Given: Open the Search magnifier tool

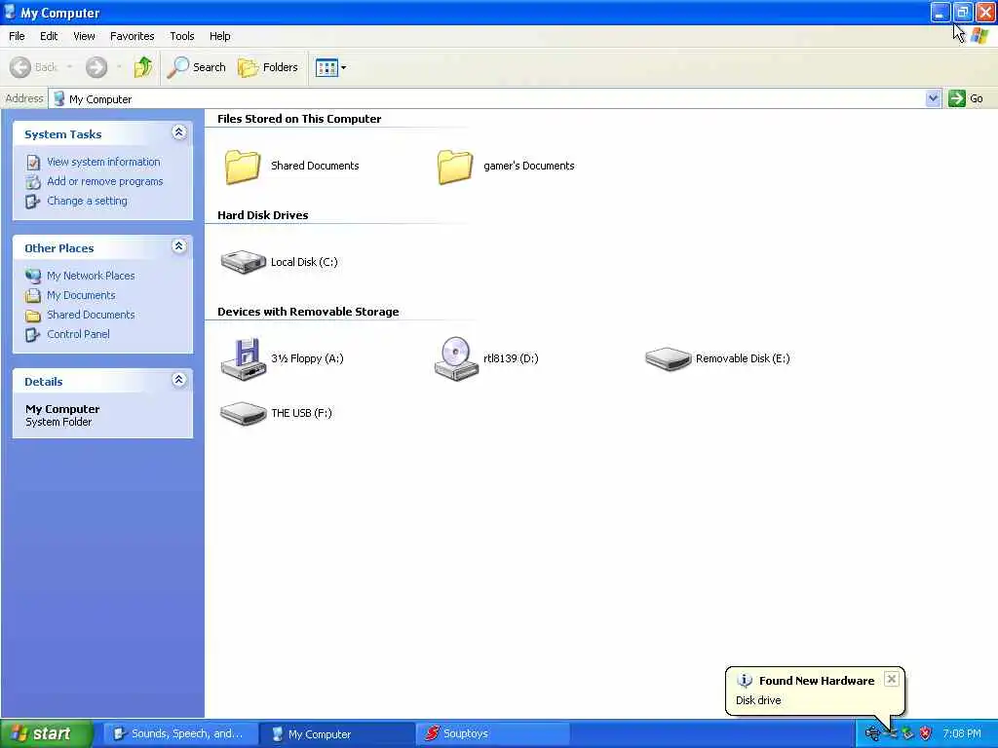Looking at the screenshot, I should [x=197, y=67].
